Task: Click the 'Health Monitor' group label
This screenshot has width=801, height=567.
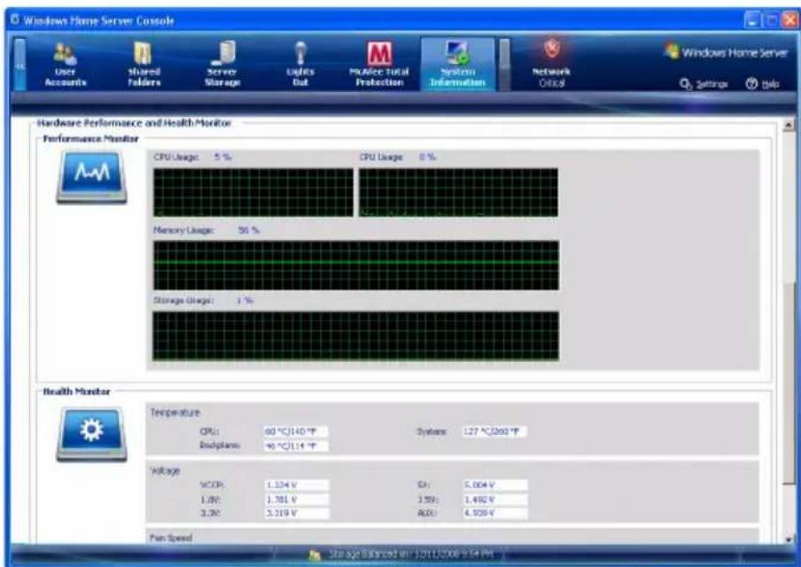Action: coord(76,392)
